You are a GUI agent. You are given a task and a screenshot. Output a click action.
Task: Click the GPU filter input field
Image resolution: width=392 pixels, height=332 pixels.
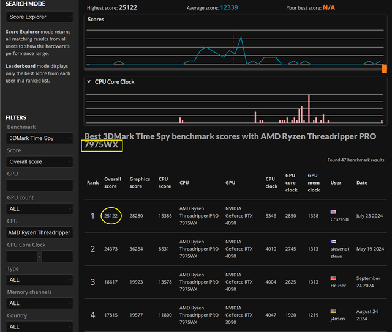click(39, 185)
